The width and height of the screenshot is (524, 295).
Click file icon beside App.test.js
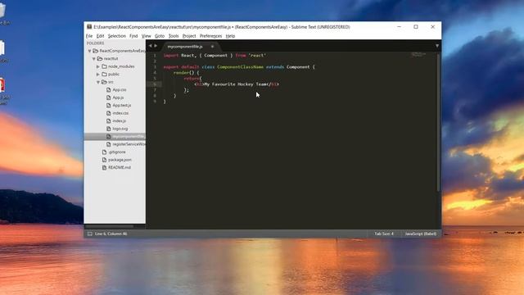(109, 105)
